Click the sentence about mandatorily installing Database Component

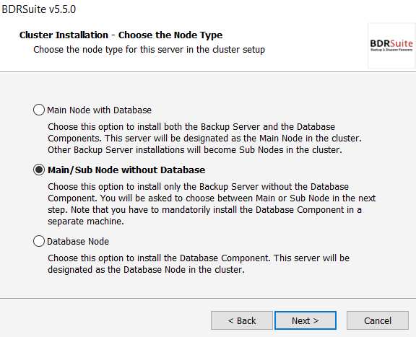click(204, 215)
